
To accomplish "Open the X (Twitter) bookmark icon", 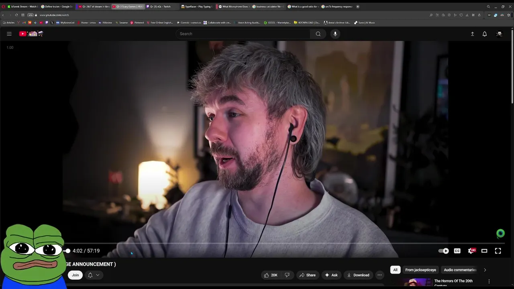I will [x=52, y=22].
